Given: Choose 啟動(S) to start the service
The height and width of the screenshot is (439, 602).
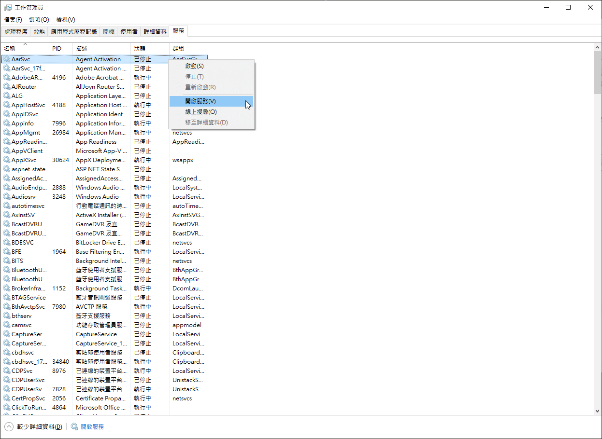Looking at the screenshot, I should 194,66.
